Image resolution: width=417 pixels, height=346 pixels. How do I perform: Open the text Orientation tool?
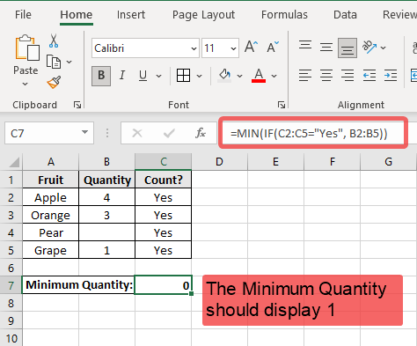(x=369, y=47)
